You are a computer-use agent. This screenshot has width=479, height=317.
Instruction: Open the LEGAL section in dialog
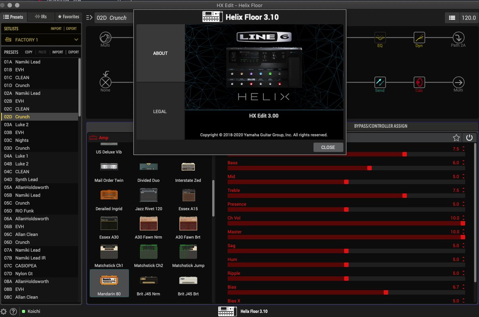tap(160, 111)
